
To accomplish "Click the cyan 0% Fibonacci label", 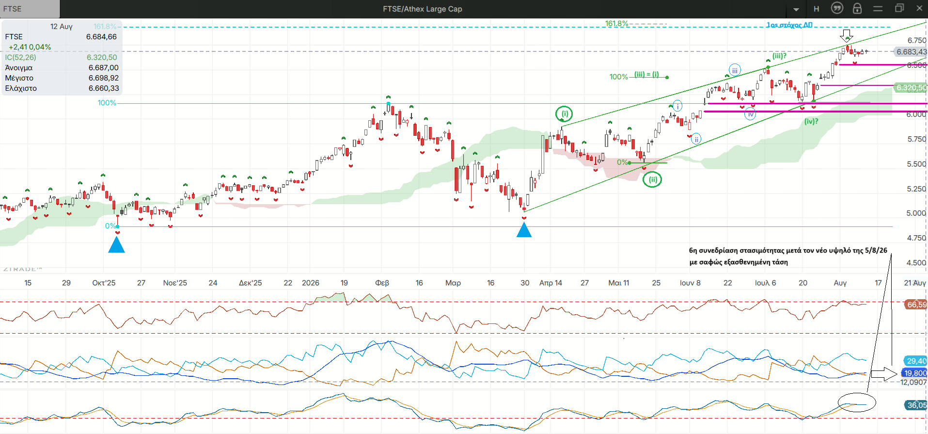I will pos(110,226).
